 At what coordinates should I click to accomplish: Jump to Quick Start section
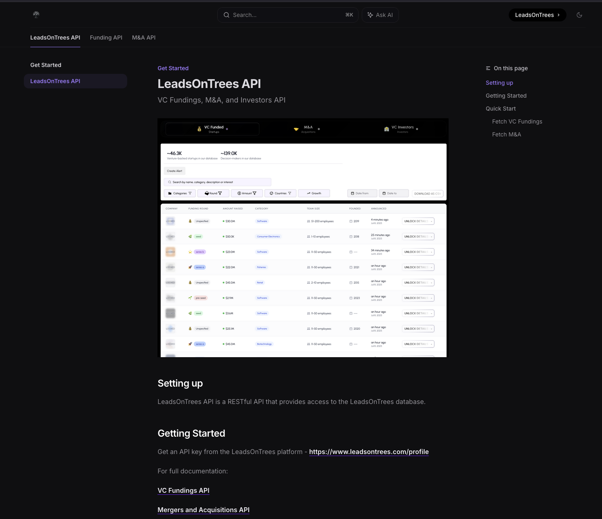coord(501,109)
